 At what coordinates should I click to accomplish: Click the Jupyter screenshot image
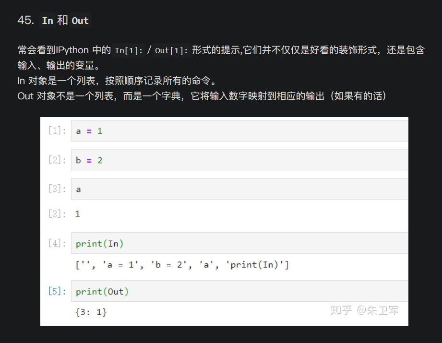click(x=224, y=221)
